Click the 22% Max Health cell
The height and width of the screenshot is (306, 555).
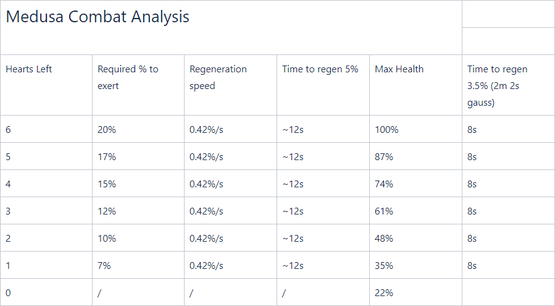click(416, 292)
